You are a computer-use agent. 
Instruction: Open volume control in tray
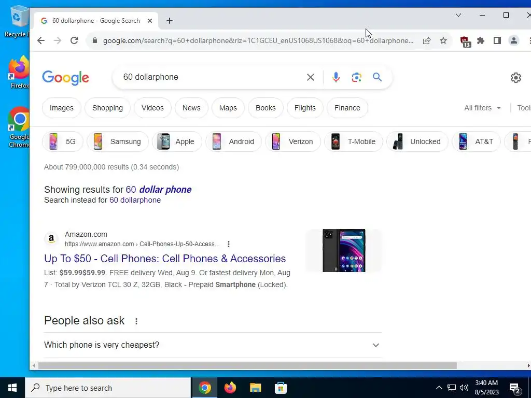(x=464, y=388)
